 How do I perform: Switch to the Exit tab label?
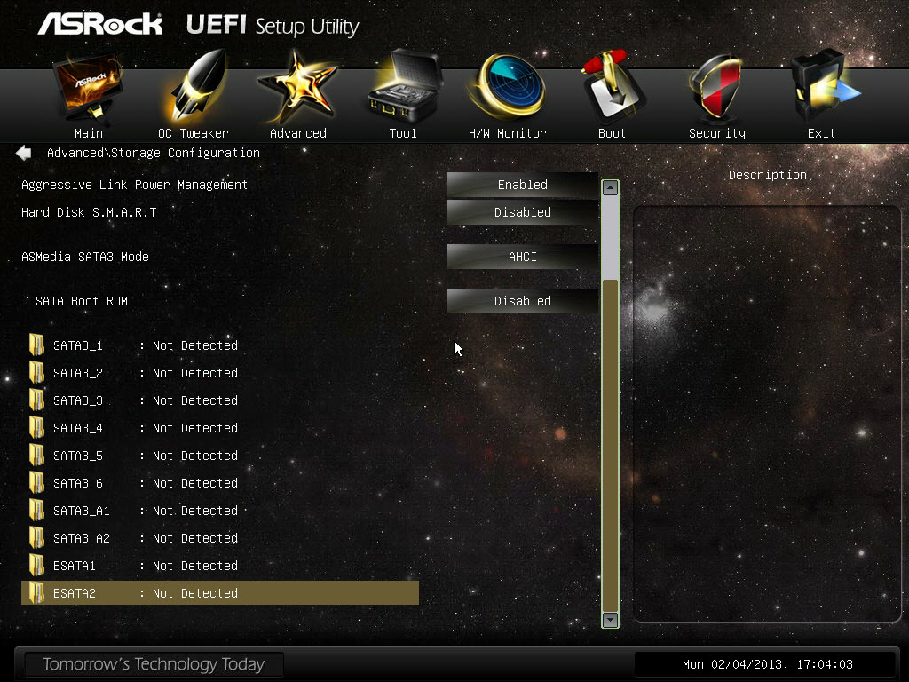click(821, 133)
